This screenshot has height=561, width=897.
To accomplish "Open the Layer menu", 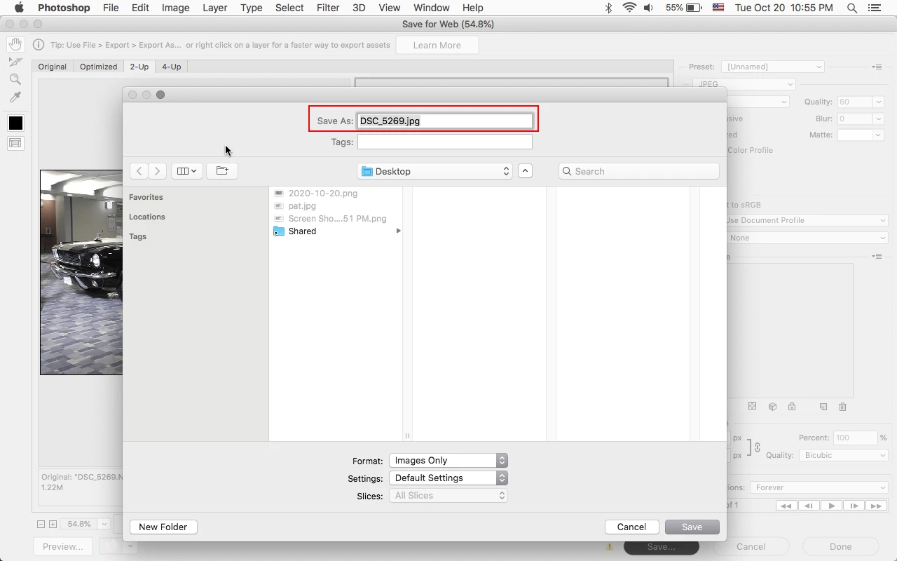I will (214, 8).
